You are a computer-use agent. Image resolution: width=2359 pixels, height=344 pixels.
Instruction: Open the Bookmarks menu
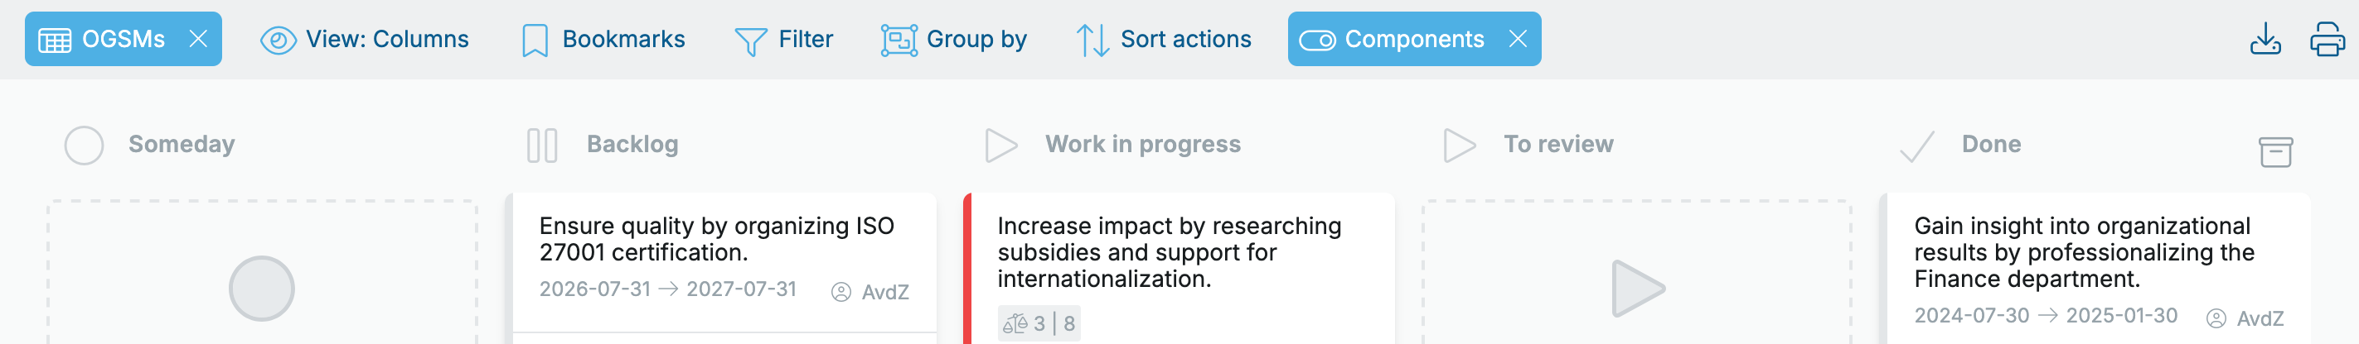[622, 39]
